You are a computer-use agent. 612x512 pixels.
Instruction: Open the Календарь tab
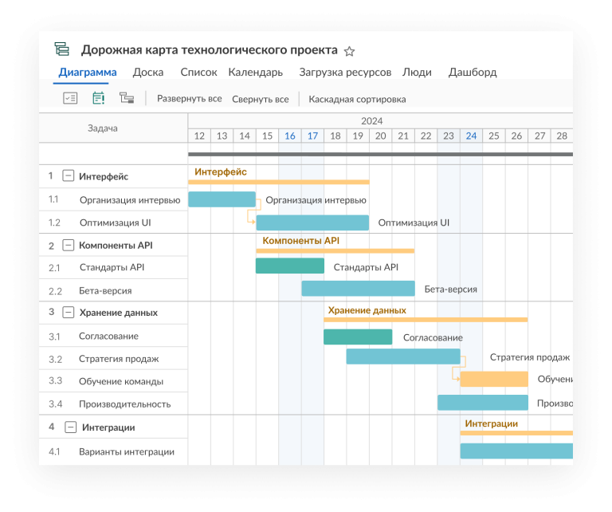(x=255, y=73)
